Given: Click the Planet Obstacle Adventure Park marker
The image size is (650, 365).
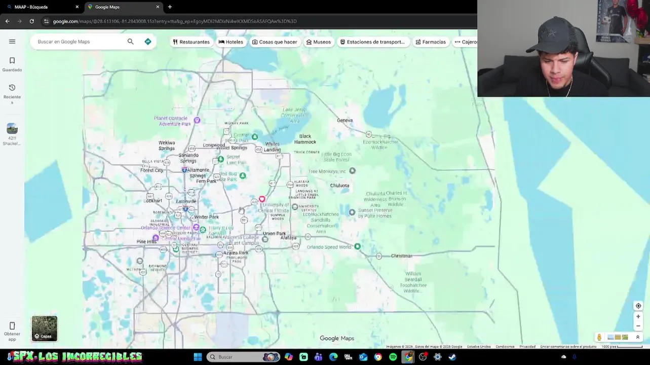Looking at the screenshot, I should point(197,120).
